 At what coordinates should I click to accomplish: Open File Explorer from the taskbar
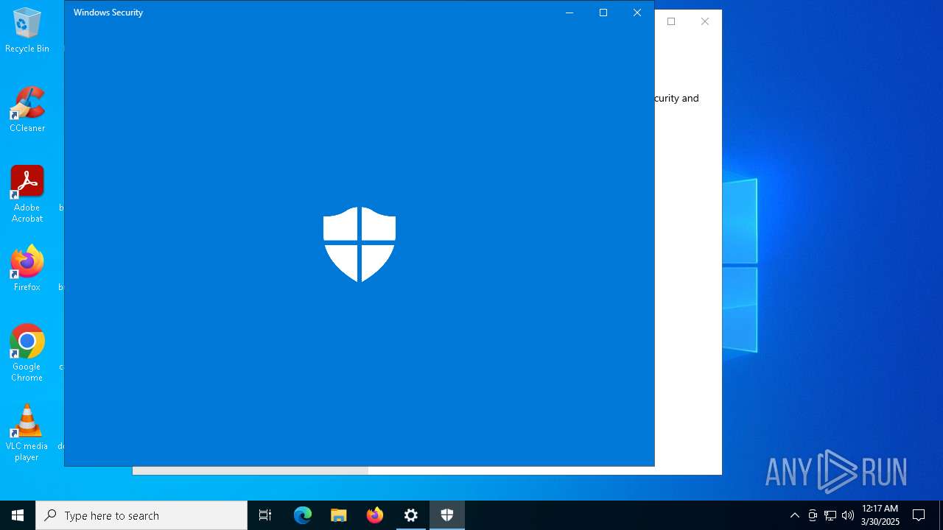pos(339,515)
